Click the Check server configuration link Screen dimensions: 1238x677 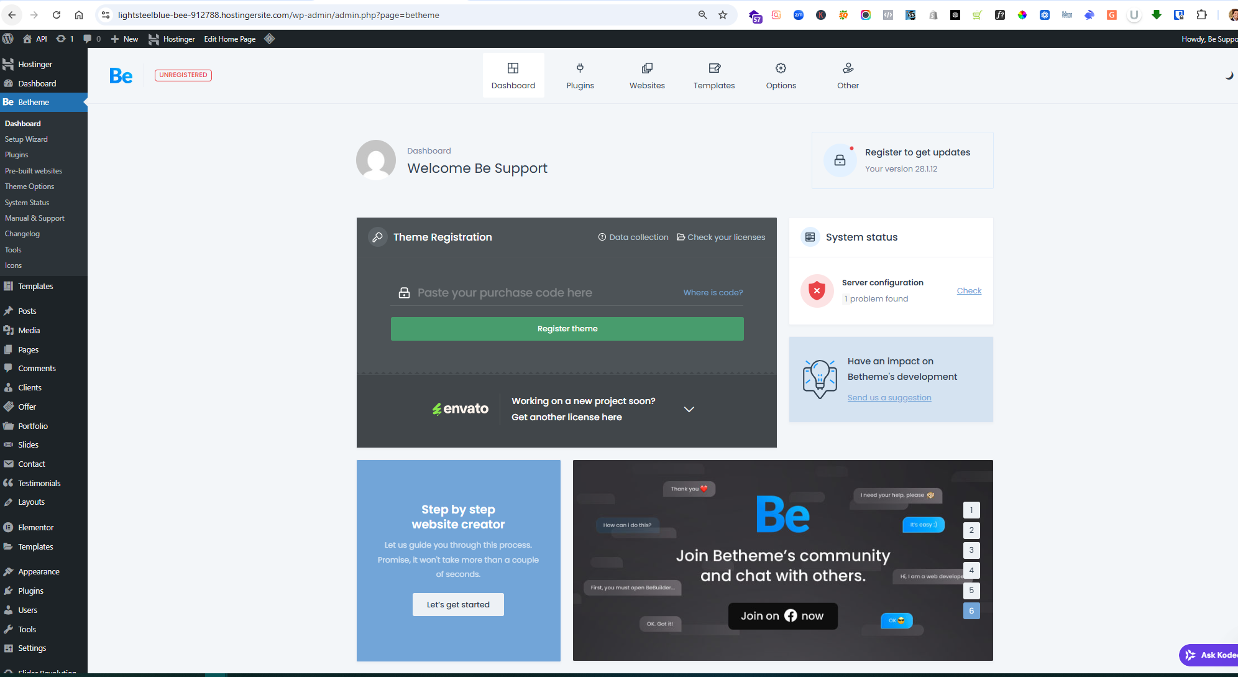(x=968, y=290)
